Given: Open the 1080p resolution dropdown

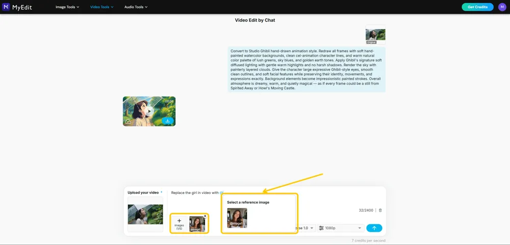Looking at the screenshot, I should (341, 228).
